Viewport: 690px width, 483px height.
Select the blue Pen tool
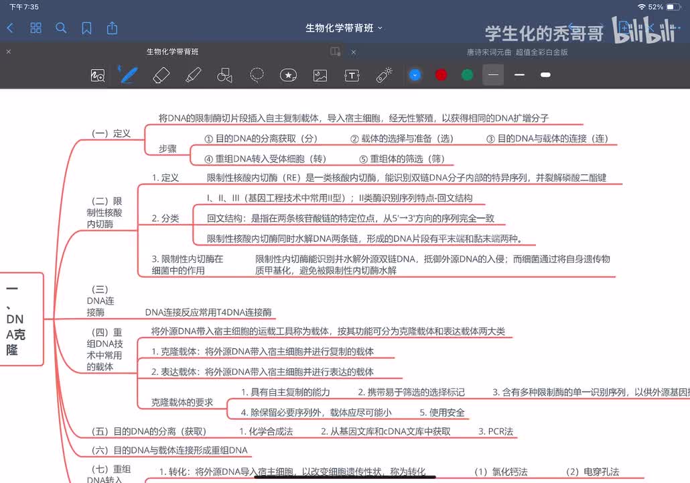pos(128,74)
